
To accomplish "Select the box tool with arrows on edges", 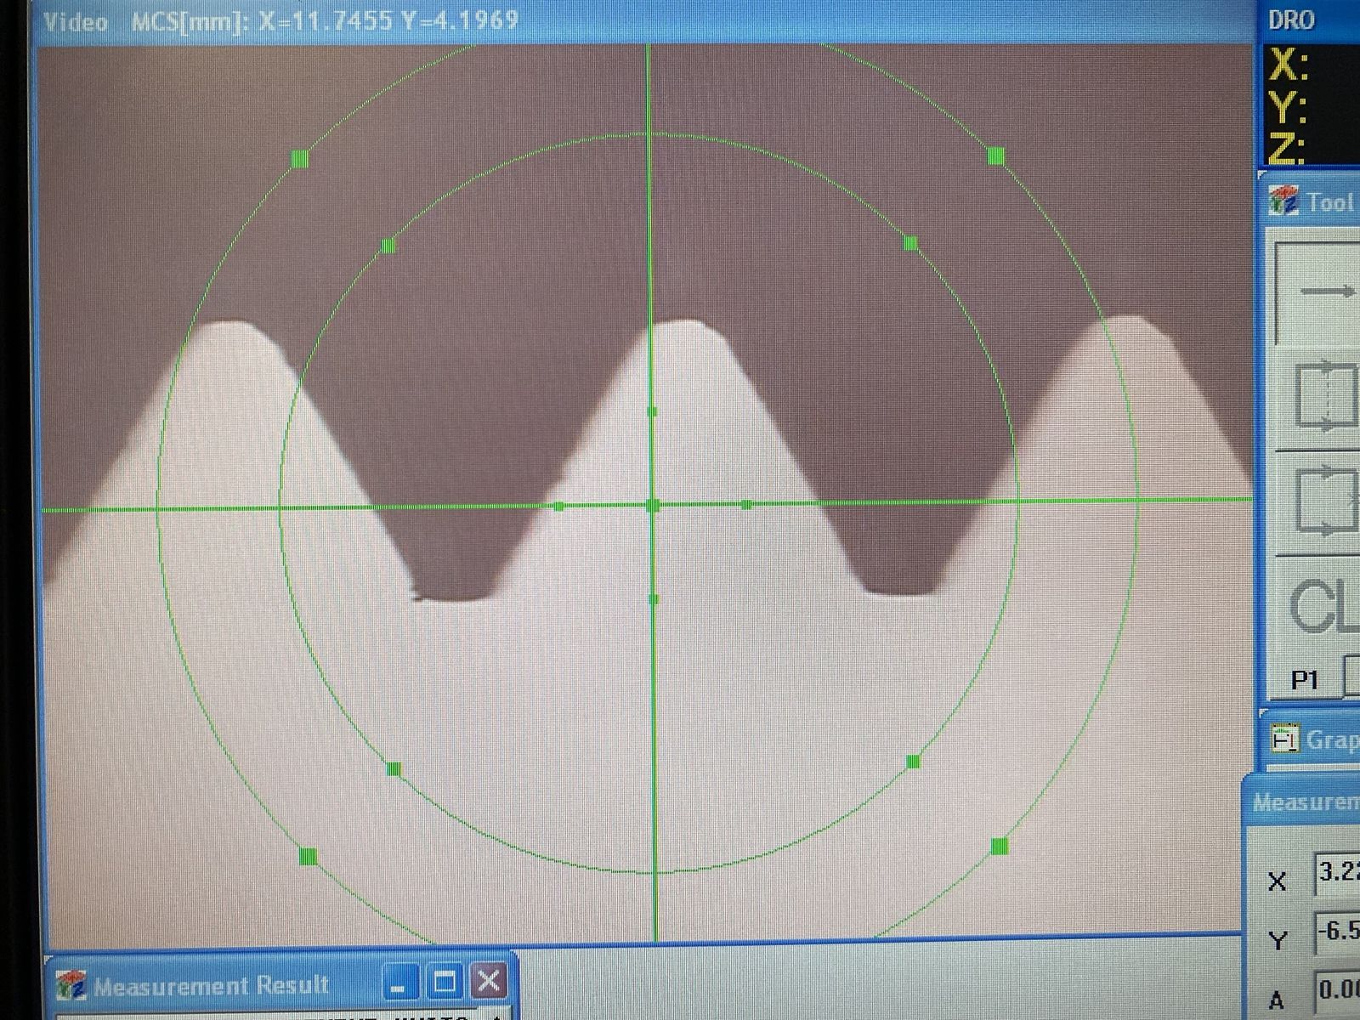I will point(1326,501).
